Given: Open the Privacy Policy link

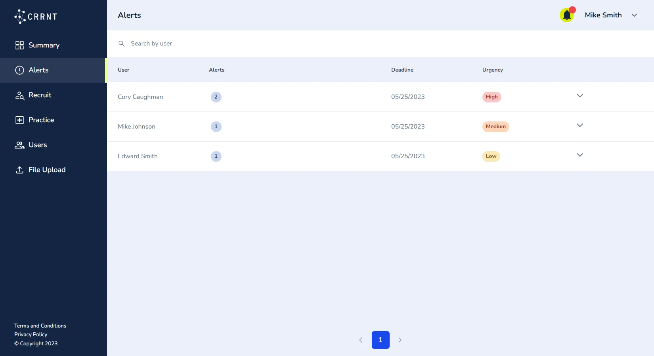Looking at the screenshot, I should 31,334.
